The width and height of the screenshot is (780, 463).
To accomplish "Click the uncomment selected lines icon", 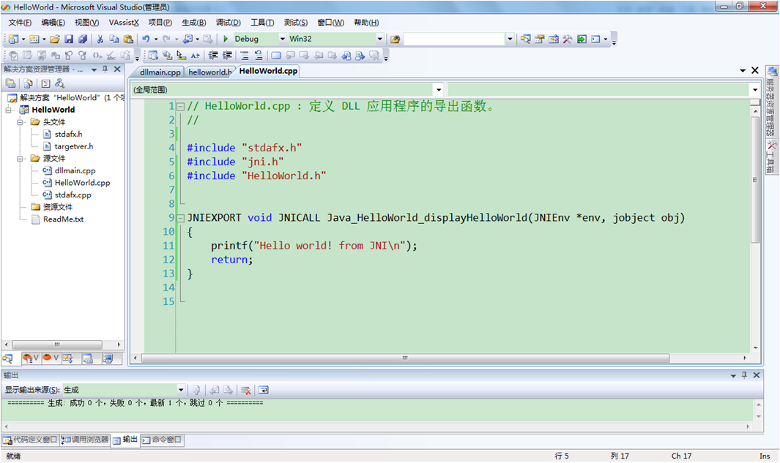I will (259, 55).
